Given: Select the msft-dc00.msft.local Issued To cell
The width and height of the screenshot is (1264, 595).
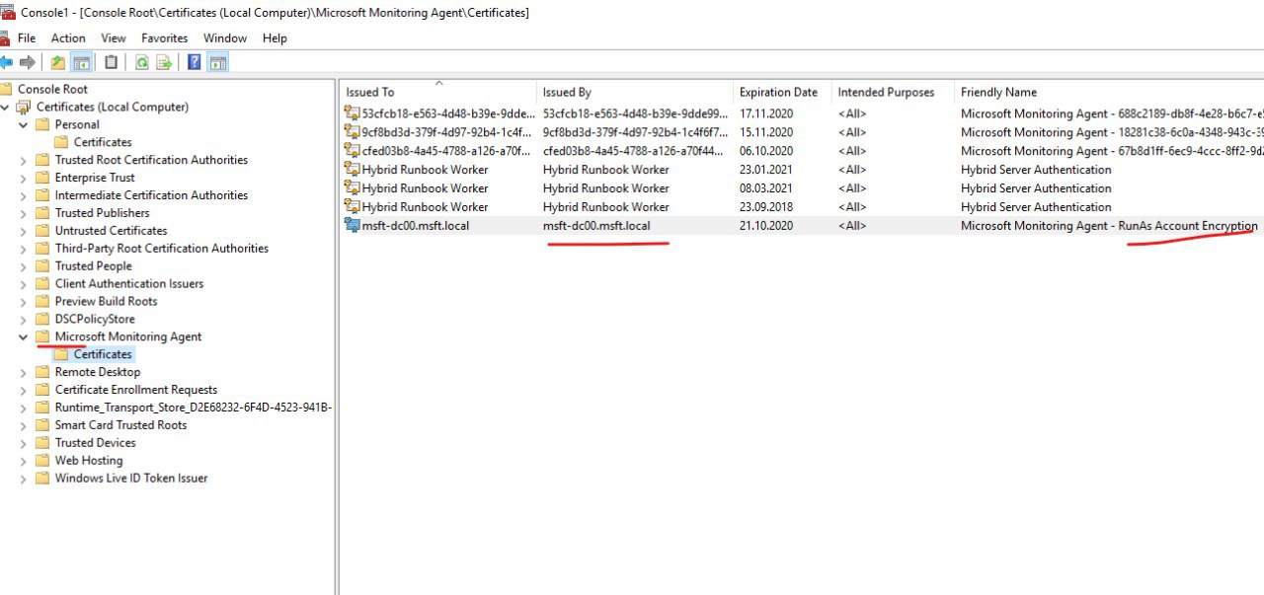Looking at the screenshot, I should click(416, 226).
